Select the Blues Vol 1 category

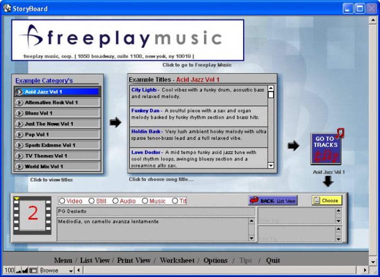pos(57,113)
